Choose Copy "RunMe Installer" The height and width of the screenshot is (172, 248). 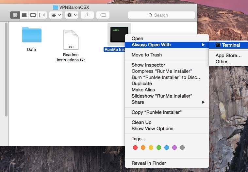(167, 112)
